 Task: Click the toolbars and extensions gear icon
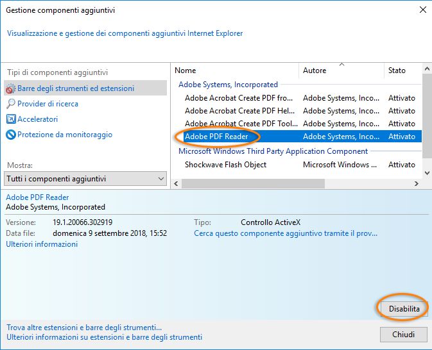pos(11,88)
